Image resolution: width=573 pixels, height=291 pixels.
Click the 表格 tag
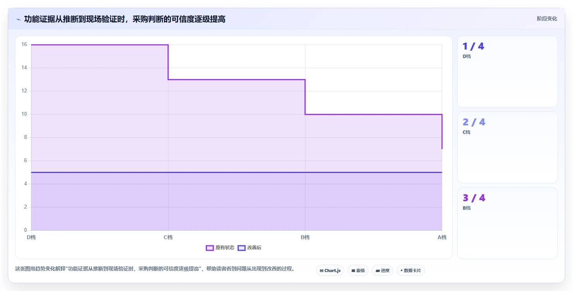click(x=358, y=270)
